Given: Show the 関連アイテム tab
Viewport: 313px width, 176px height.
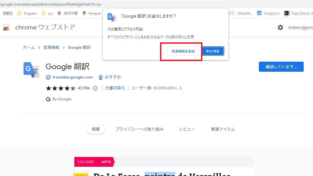Looking at the screenshot, I should (223, 129).
